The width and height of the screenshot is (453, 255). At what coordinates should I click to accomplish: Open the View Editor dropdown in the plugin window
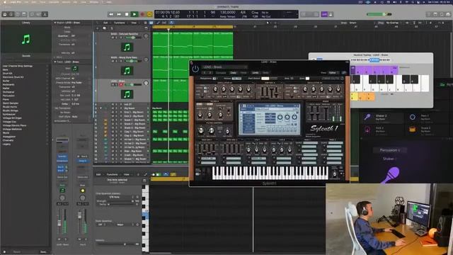click(333, 72)
